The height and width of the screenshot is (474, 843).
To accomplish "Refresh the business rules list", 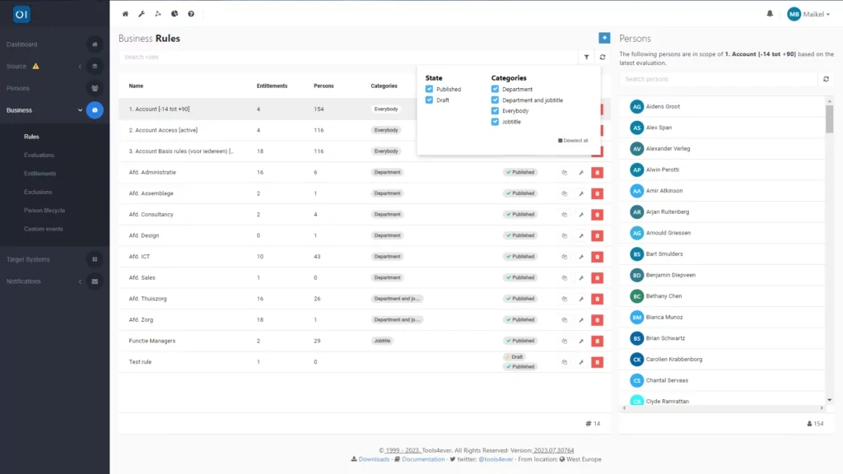I will 603,57.
